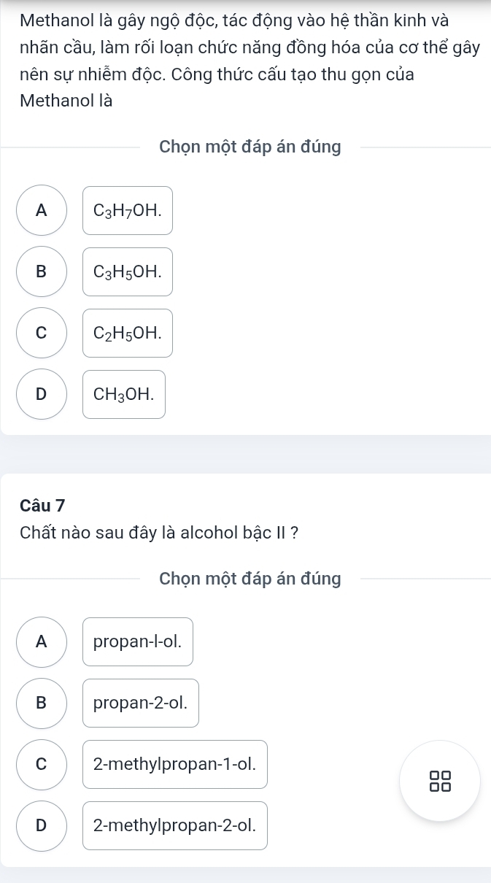Select the C2H5OH answer box
The image size is (491, 883).
tap(128, 333)
